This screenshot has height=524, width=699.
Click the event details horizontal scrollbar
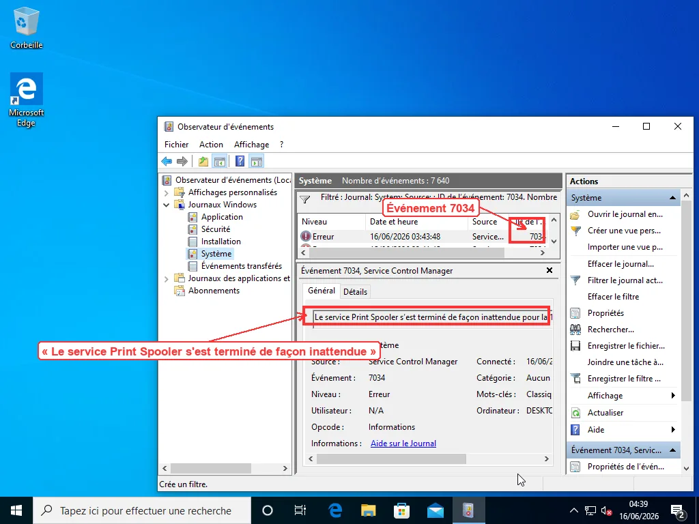tap(391, 459)
